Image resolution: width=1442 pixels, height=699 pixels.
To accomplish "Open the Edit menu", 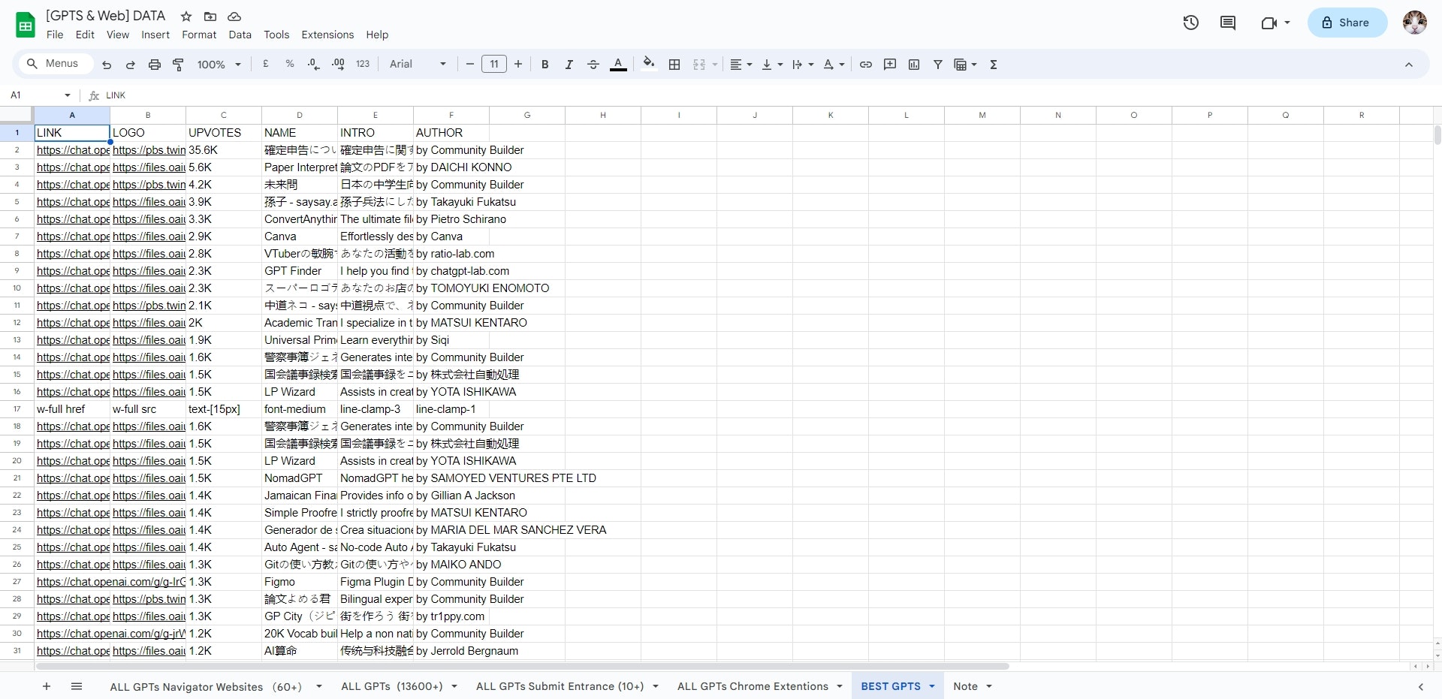I will 85,35.
